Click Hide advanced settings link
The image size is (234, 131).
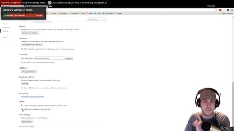click(x=27, y=127)
